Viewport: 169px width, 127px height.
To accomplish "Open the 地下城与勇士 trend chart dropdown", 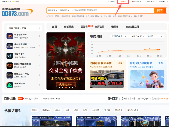I will coord(119,36).
